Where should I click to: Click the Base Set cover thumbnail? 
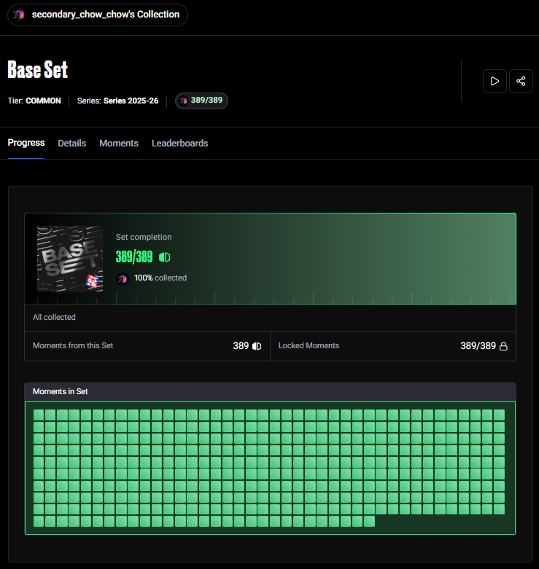[70, 259]
